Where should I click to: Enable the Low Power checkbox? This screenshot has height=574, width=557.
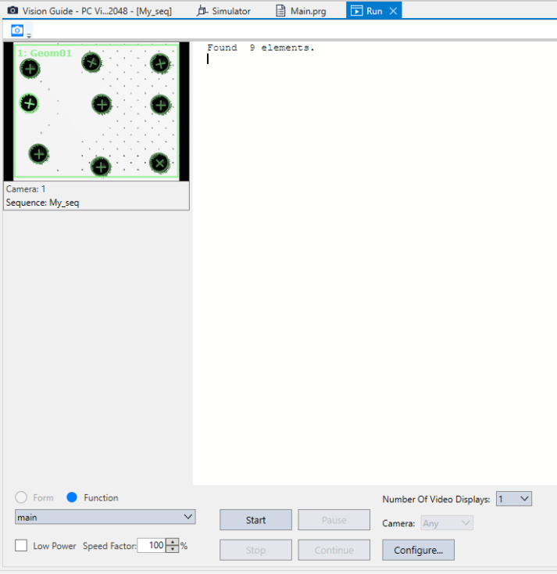click(x=21, y=545)
